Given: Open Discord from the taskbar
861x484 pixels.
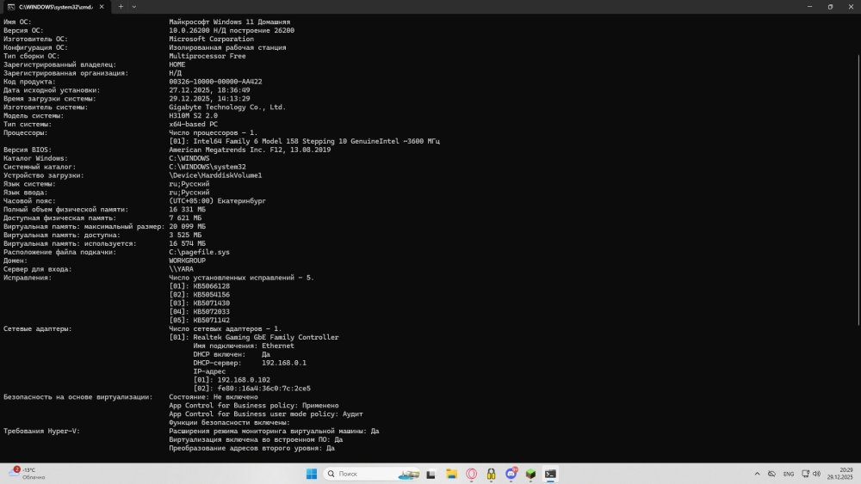Looking at the screenshot, I should coord(511,474).
